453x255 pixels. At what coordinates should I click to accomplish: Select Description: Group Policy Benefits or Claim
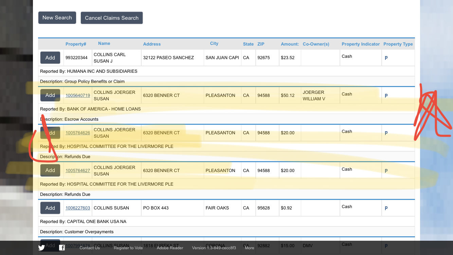[82, 82]
